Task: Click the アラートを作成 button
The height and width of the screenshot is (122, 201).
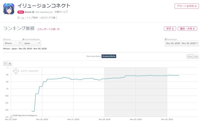Action: pos(187,6)
